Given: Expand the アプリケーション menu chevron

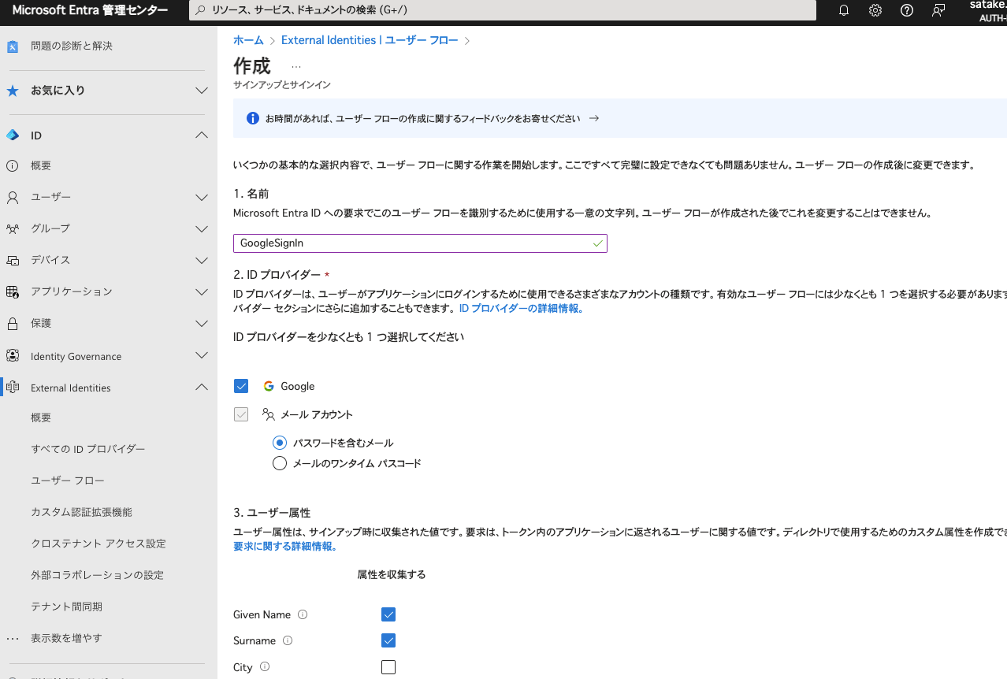Looking at the screenshot, I should coord(202,291).
